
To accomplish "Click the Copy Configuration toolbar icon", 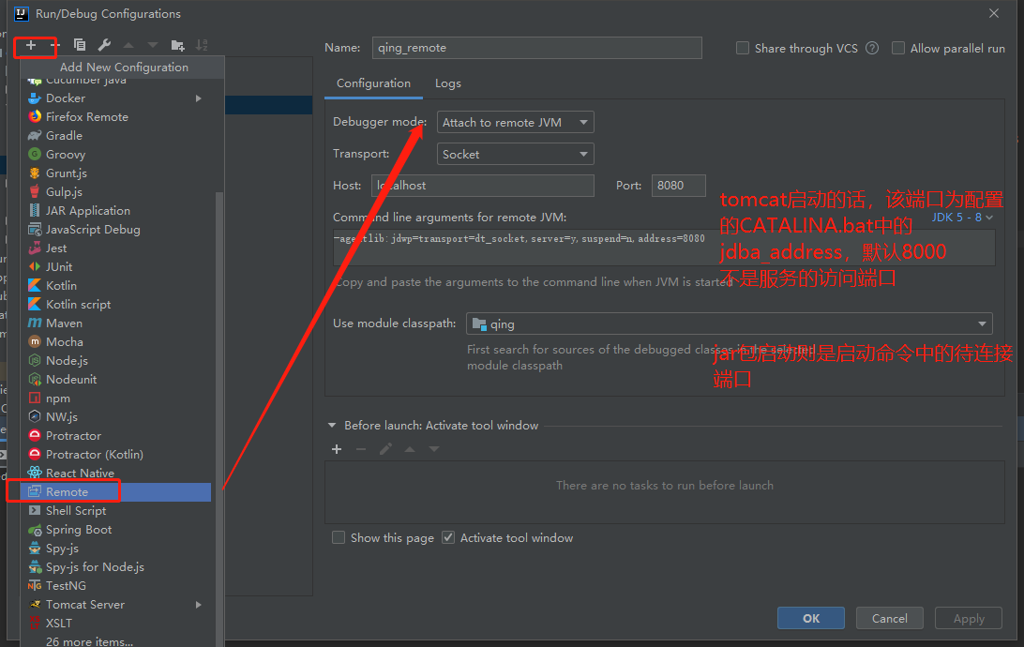I will tap(80, 45).
